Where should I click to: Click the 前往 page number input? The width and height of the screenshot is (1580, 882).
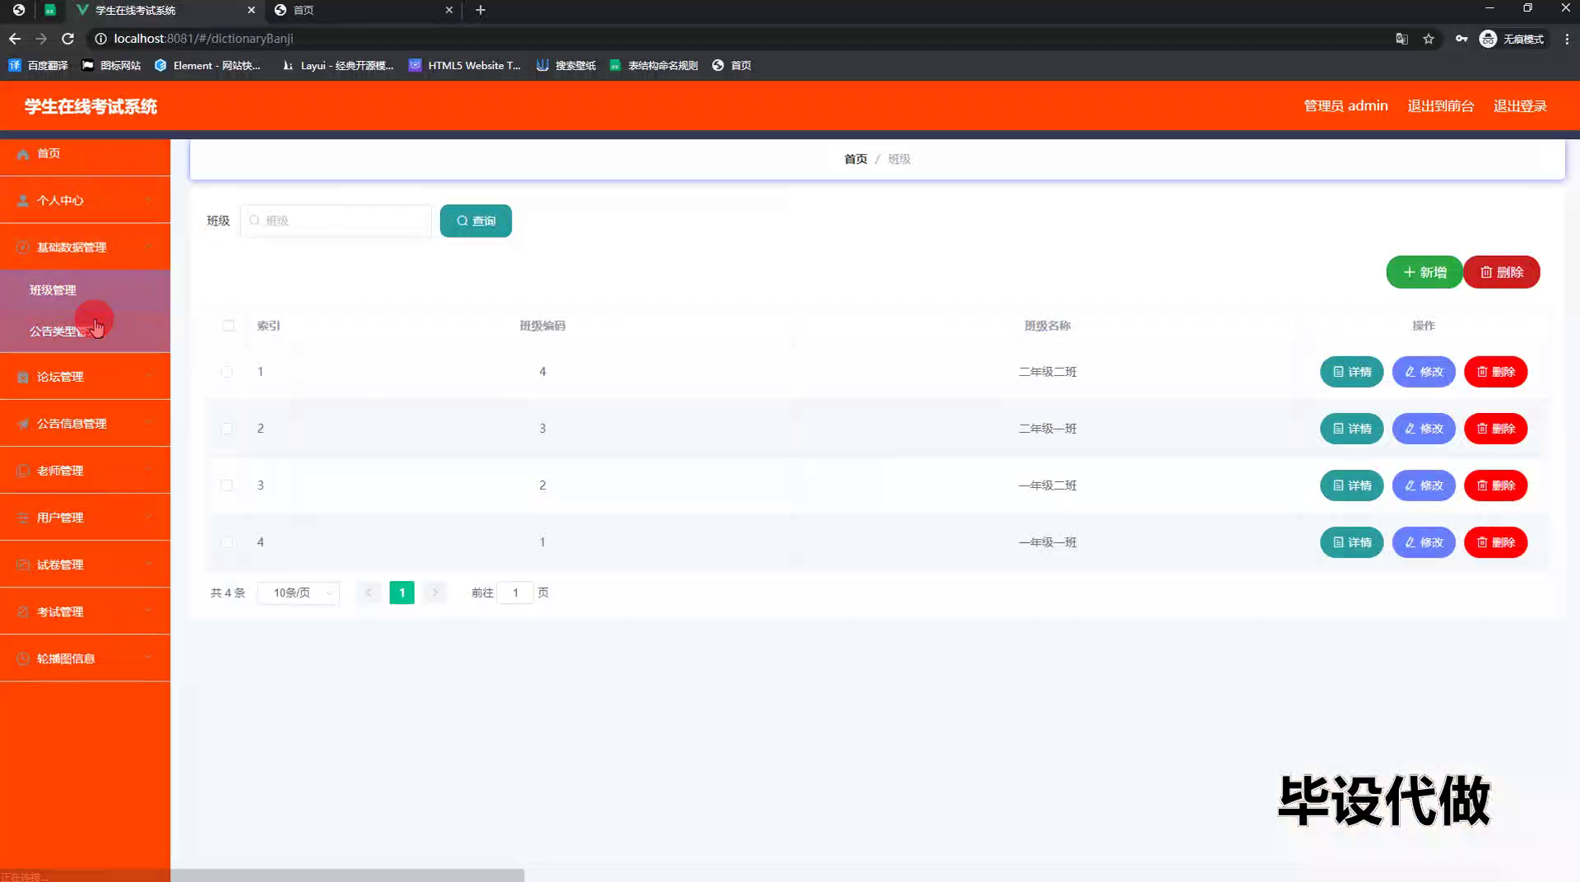516,592
